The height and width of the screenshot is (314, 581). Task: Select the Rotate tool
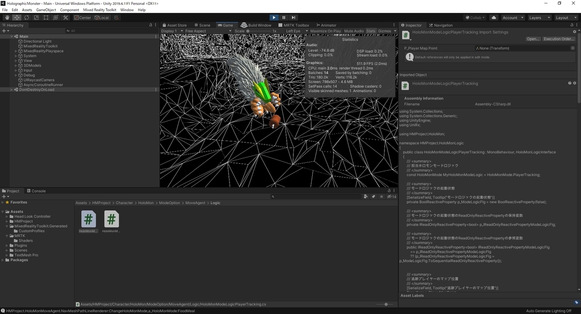tap(26, 17)
